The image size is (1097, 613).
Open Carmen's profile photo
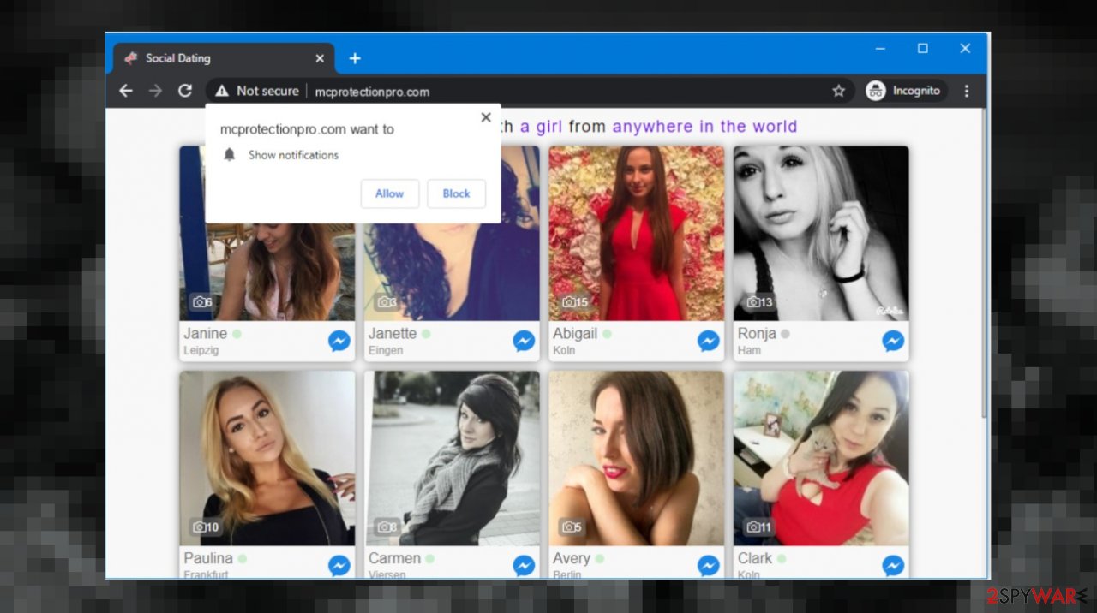[452, 458]
